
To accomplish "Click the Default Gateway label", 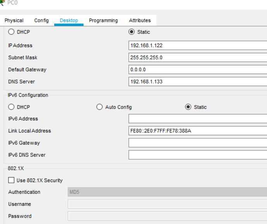I will coord(27,70).
